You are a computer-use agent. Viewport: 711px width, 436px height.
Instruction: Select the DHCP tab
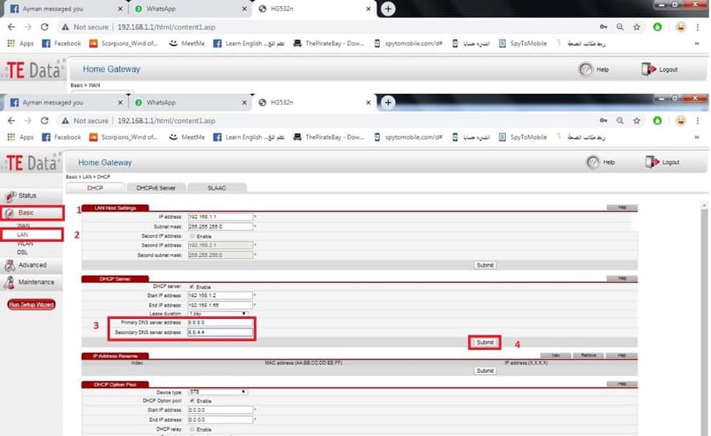[x=96, y=187]
